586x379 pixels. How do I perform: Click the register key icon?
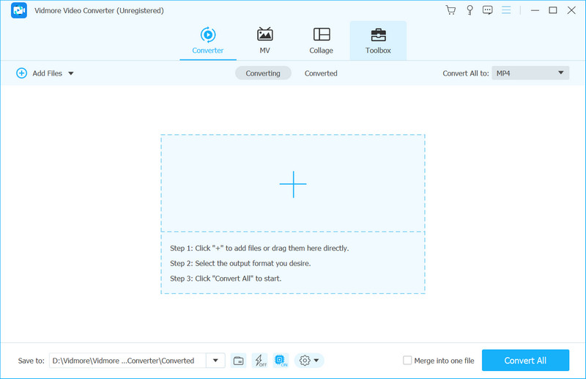(470, 10)
